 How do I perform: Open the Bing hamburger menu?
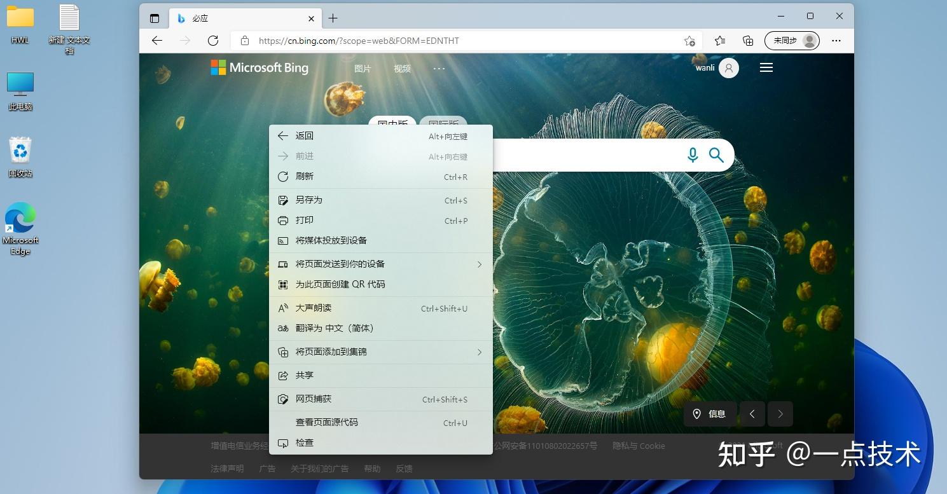pos(766,67)
